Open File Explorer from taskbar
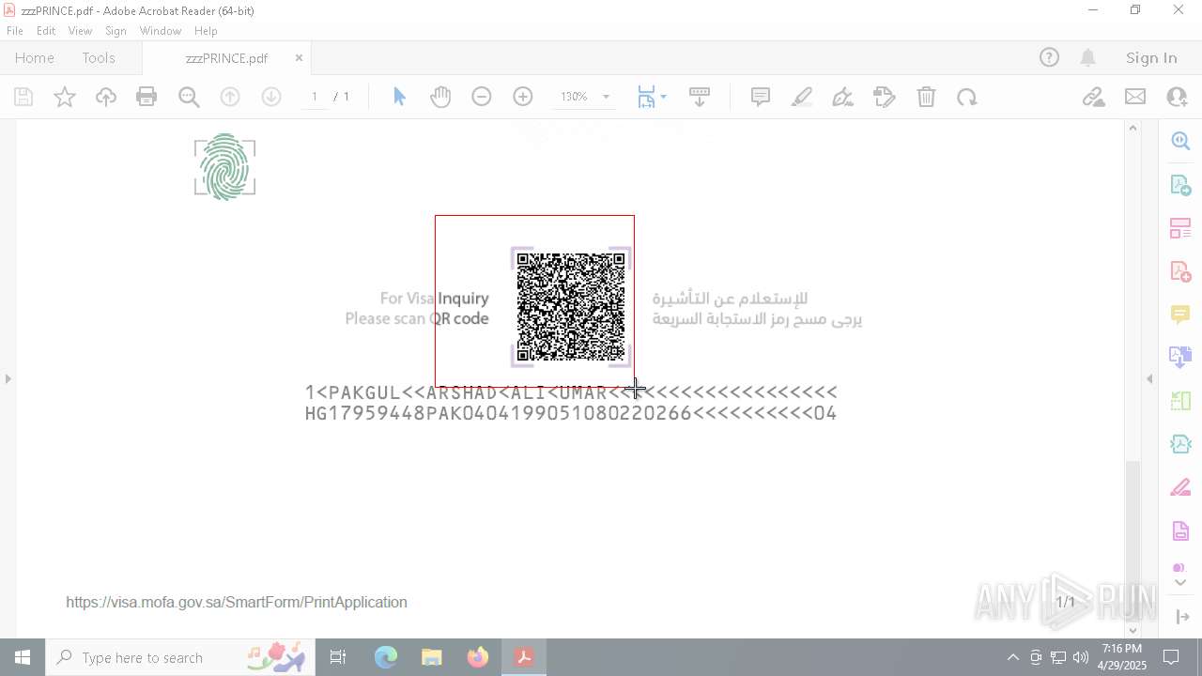Screen dimensions: 1202x676 432,657
